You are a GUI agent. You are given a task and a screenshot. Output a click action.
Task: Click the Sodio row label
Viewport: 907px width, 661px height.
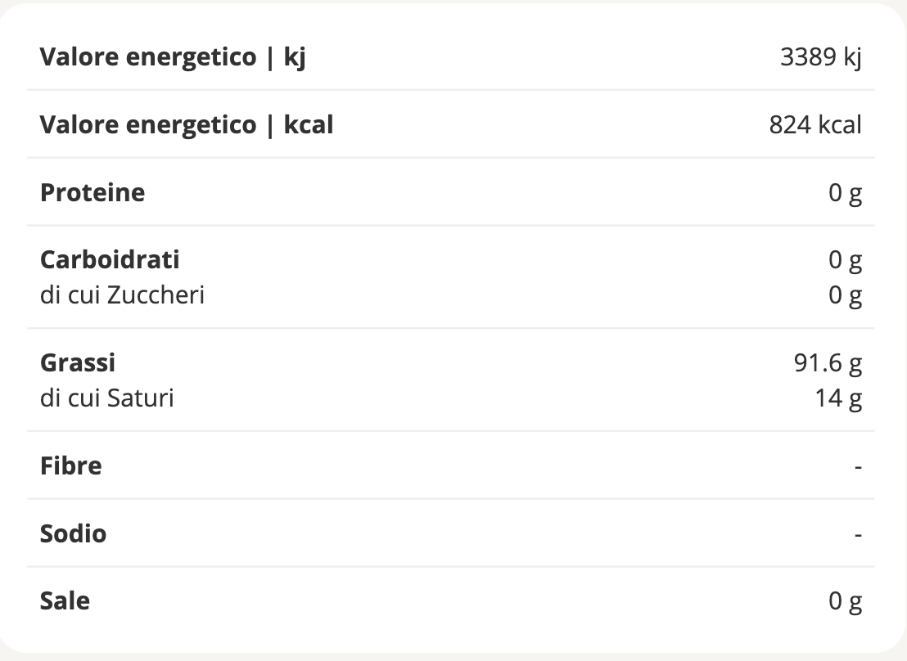coord(74,534)
